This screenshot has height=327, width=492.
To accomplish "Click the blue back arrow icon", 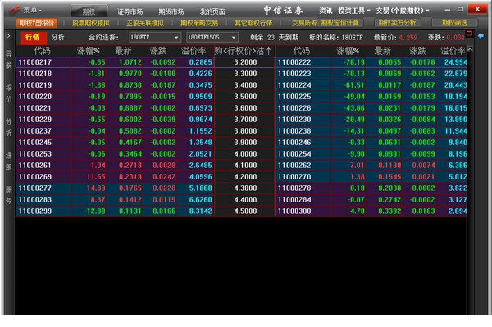I will click(x=481, y=36).
